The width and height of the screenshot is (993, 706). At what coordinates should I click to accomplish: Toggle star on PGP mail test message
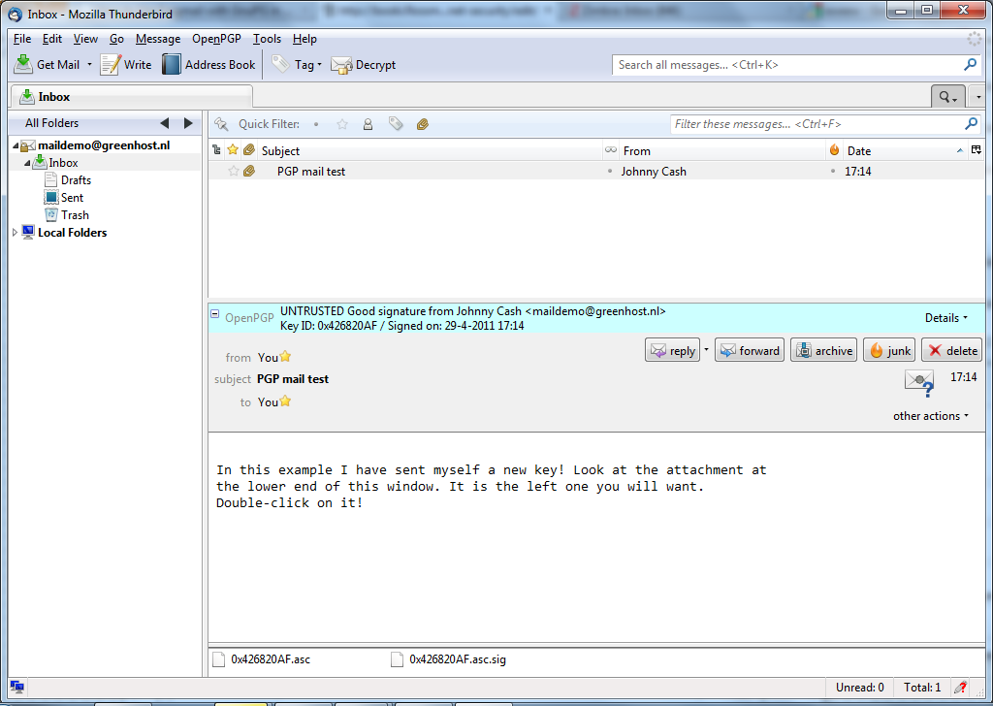(x=234, y=172)
